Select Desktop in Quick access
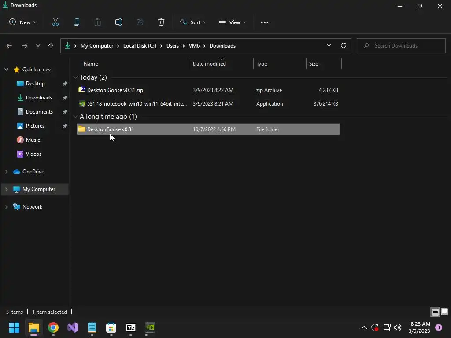This screenshot has height=338, width=451. (x=35, y=83)
